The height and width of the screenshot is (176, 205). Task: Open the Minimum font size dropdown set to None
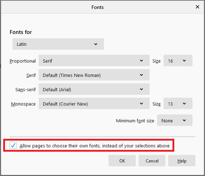pyautogui.click(x=175, y=120)
